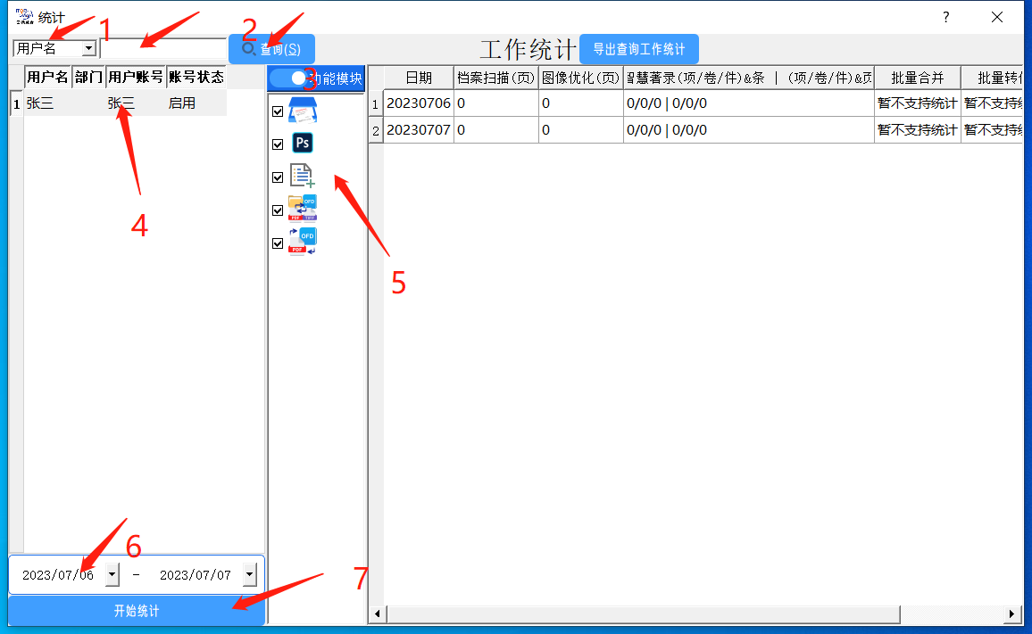
Task: Click the archive scanning module icon
Action: 302,111
